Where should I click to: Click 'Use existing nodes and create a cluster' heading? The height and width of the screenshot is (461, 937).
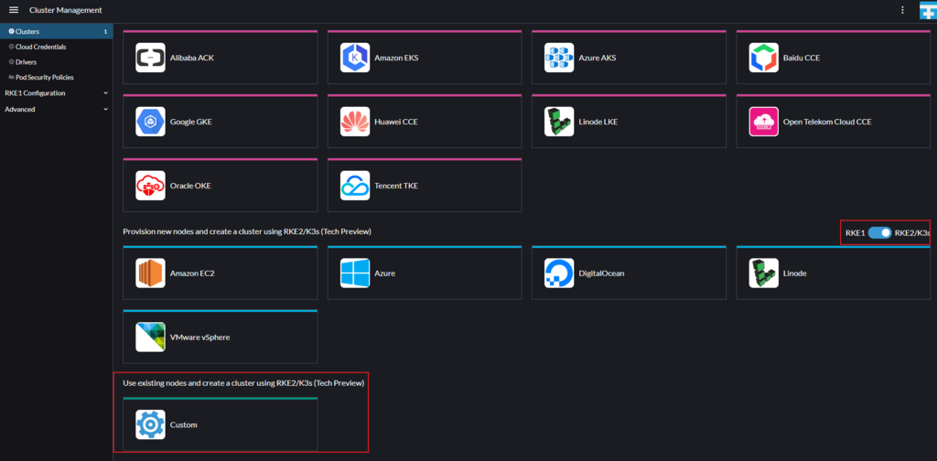(243, 382)
